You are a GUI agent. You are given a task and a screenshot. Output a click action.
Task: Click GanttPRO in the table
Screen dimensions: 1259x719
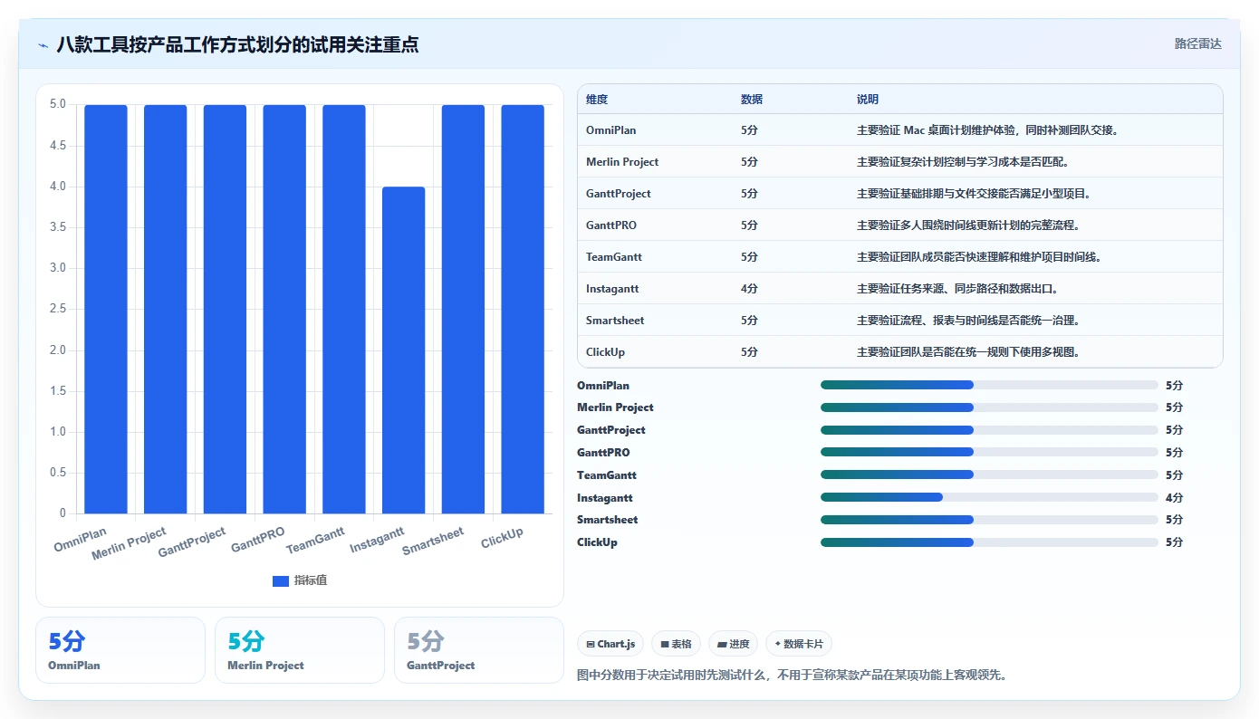tap(611, 225)
